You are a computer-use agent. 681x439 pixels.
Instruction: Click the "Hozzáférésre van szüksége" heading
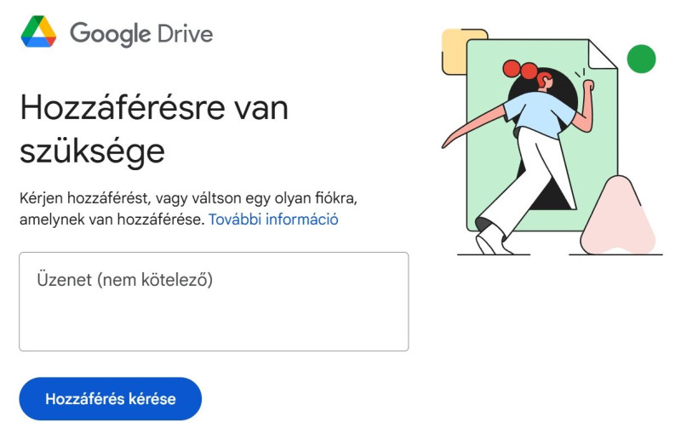[x=154, y=129]
